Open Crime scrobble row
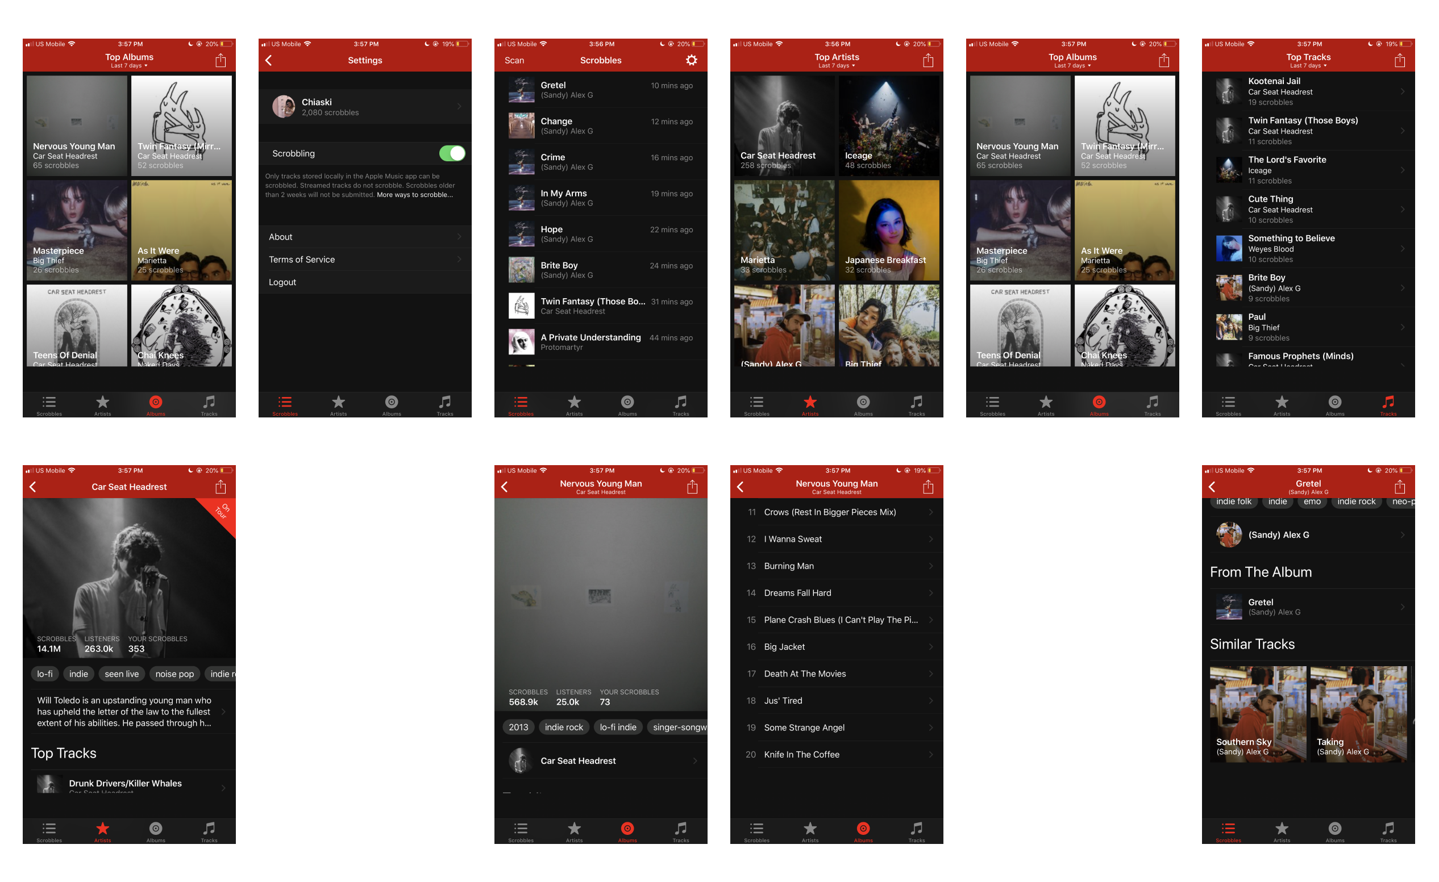Screen dimensions: 1439x882 coord(601,162)
